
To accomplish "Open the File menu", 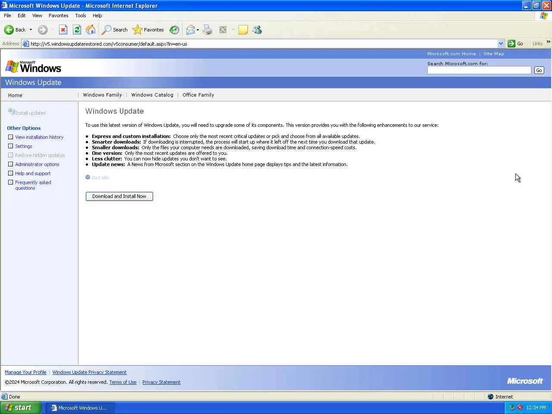I will tap(7, 16).
